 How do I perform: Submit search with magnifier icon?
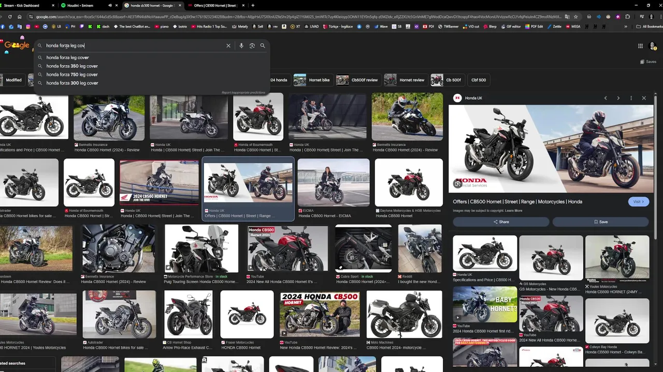(263, 45)
